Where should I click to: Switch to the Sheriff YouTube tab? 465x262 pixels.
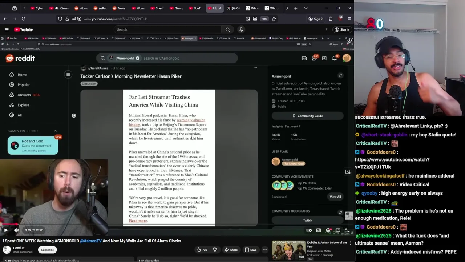pos(157,8)
